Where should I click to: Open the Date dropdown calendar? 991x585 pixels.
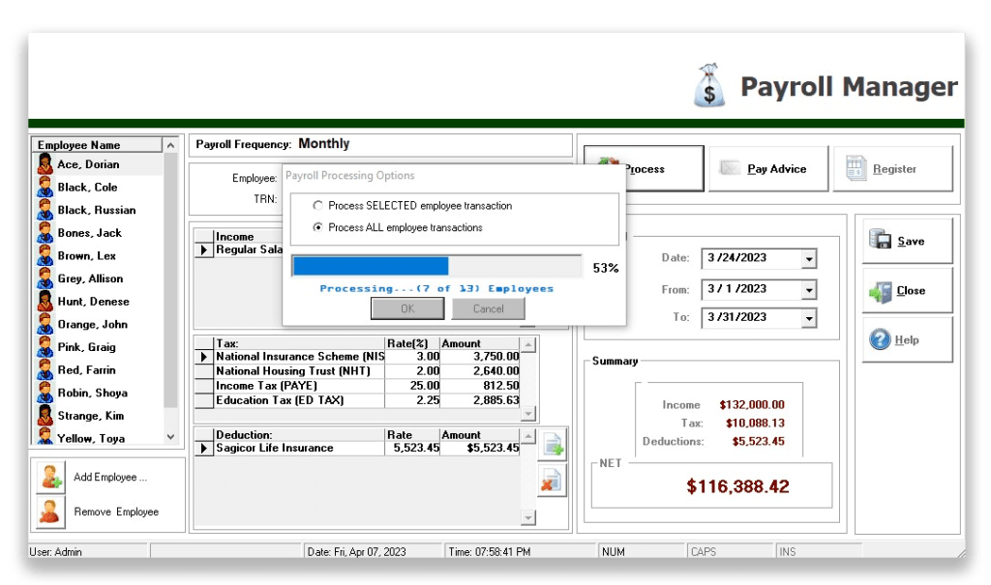(x=809, y=259)
